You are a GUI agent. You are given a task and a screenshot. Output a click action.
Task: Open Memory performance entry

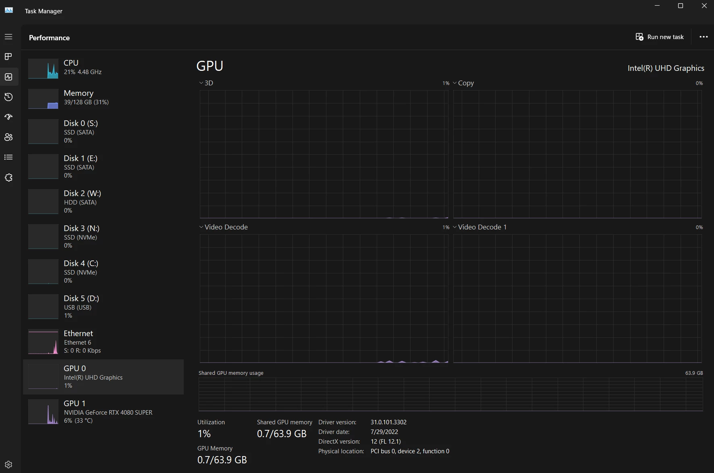point(103,98)
